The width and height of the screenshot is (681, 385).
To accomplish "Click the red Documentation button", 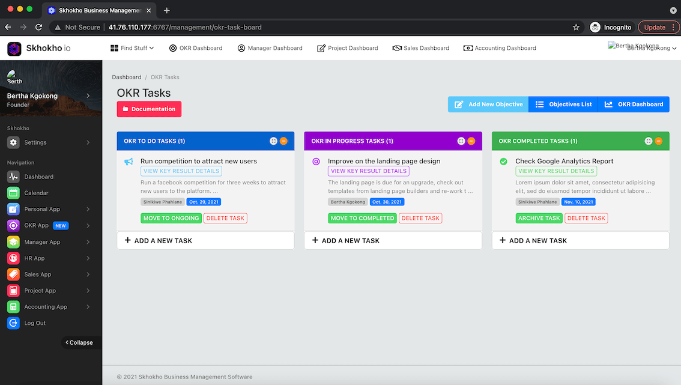I will (x=149, y=109).
